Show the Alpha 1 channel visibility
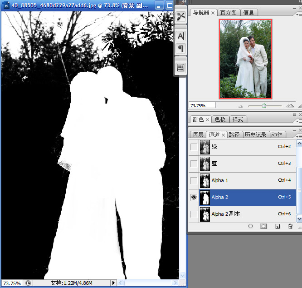 (194, 180)
